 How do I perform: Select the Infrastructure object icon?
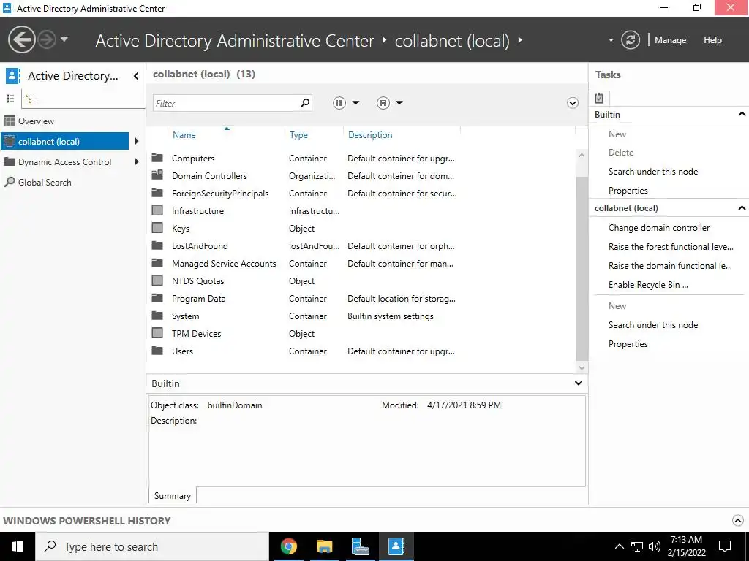(x=157, y=210)
